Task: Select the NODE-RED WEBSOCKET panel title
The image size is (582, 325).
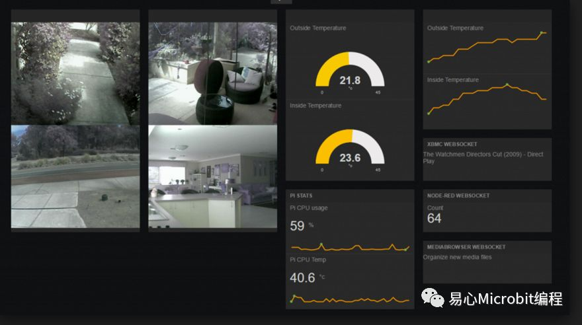Action: (458, 196)
